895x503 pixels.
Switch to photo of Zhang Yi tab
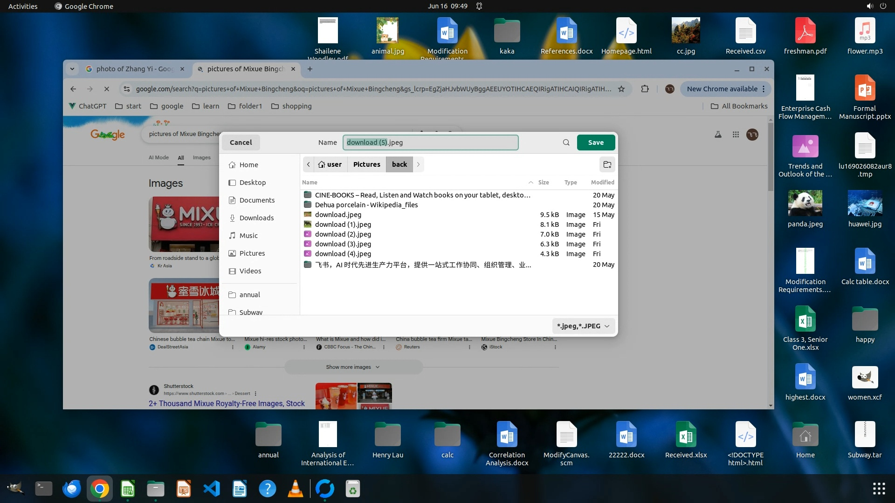(x=134, y=69)
